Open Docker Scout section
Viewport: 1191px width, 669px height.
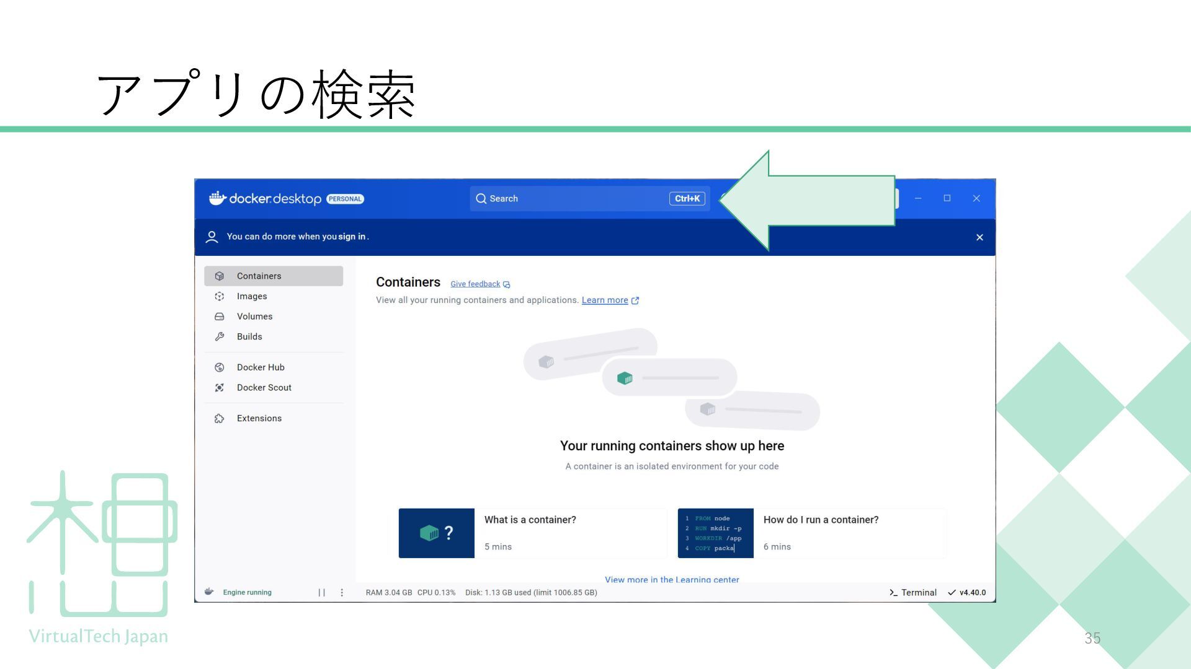(264, 388)
